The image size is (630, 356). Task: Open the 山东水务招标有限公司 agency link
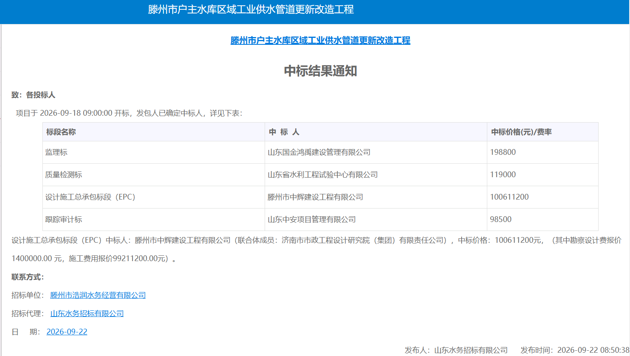click(x=87, y=314)
